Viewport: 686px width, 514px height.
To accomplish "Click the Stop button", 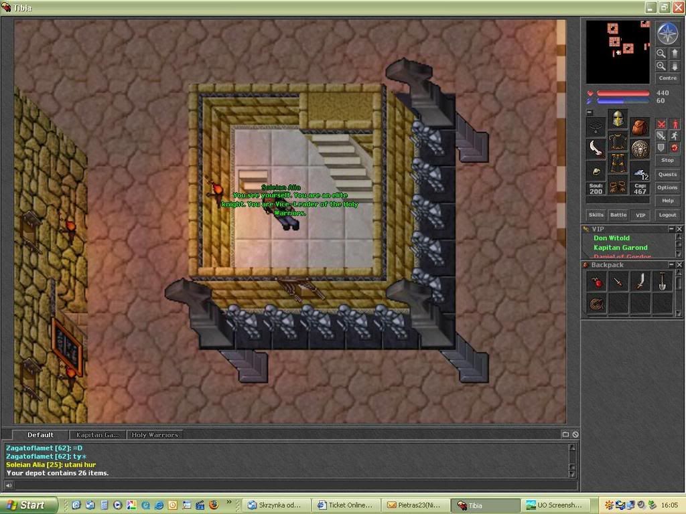I will [x=668, y=161].
